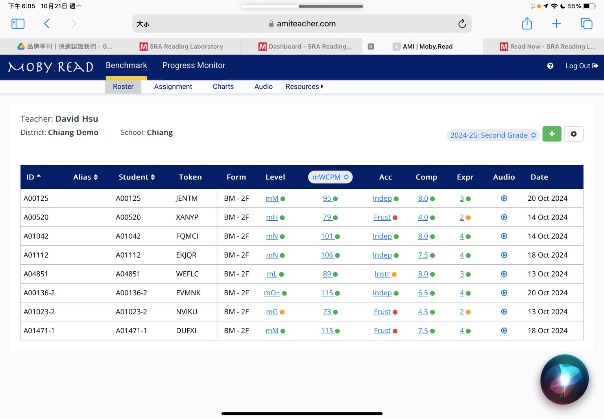Open the mO+ level link for A00136-2
The height and width of the screenshot is (419, 604).
[272, 293]
